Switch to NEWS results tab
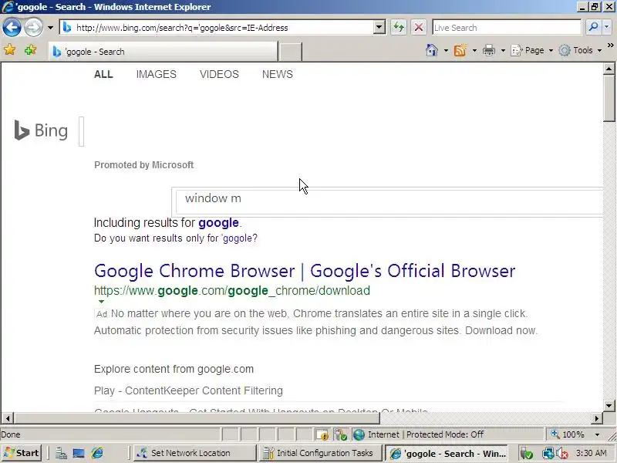Viewport: 617px width, 463px height. pos(278,74)
